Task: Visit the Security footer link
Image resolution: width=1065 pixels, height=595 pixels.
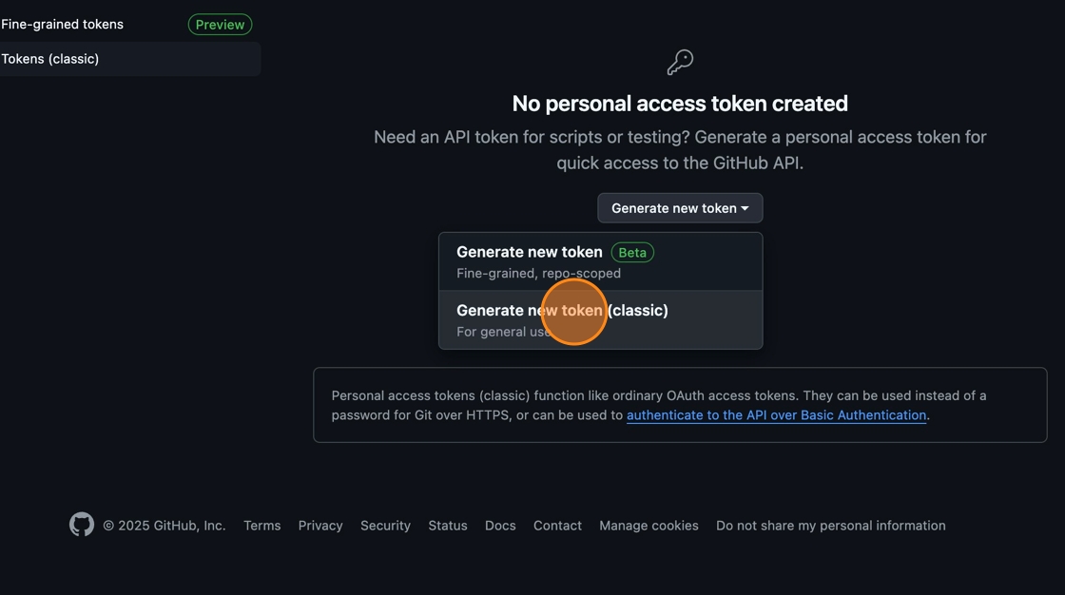Action: 385,526
